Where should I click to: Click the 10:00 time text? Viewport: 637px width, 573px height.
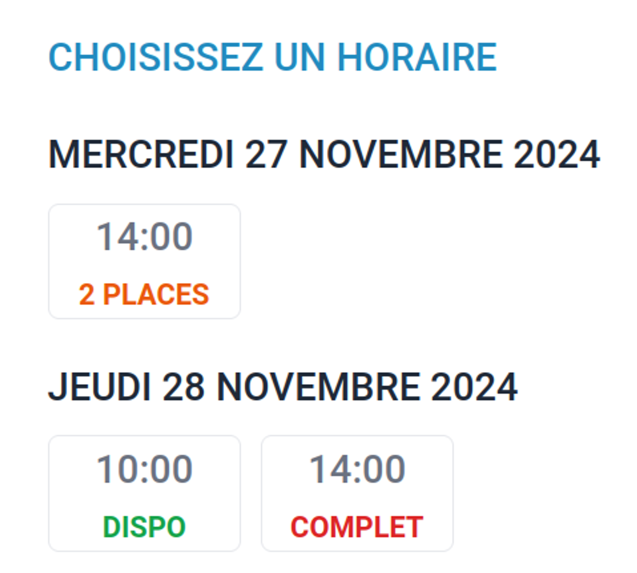click(x=145, y=470)
